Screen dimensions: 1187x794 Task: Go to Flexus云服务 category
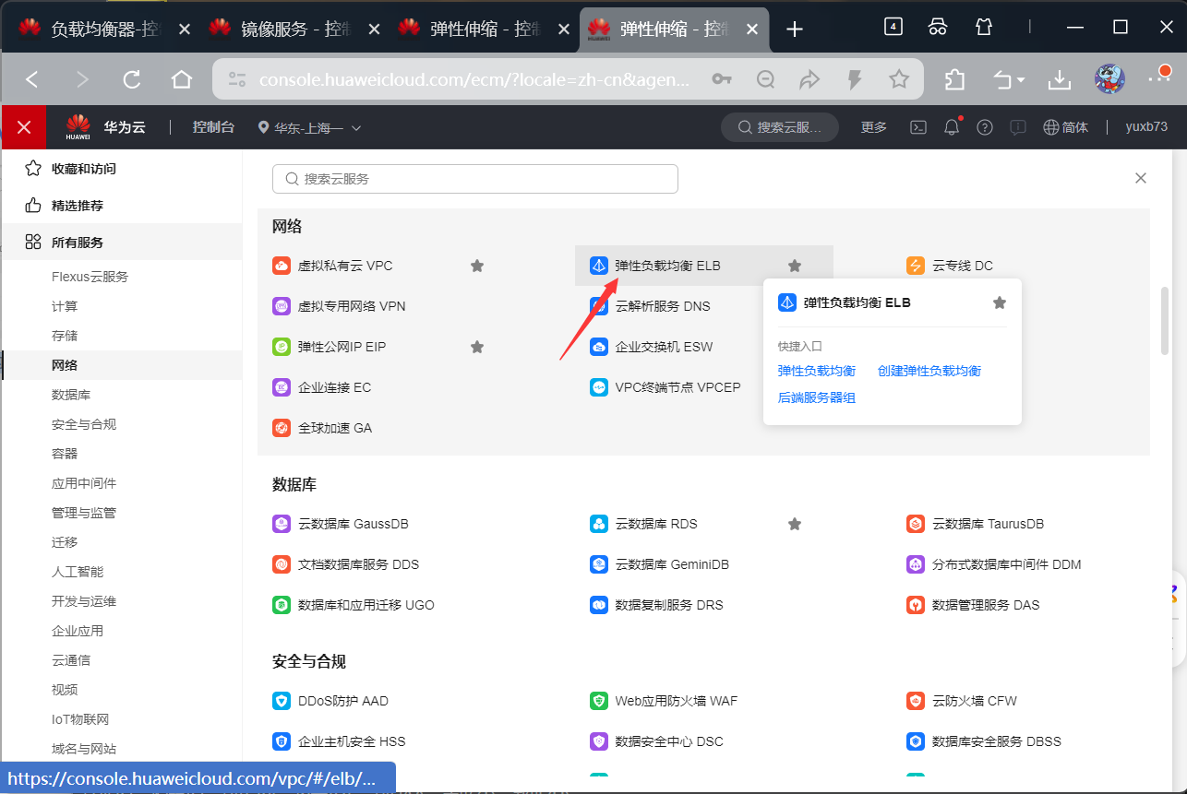coord(90,277)
